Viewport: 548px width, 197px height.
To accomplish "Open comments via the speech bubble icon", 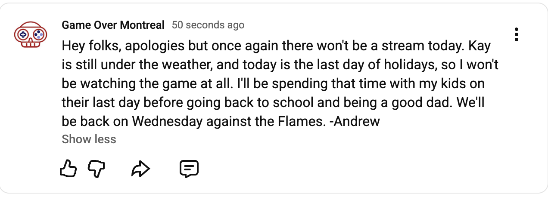I will 189,169.
